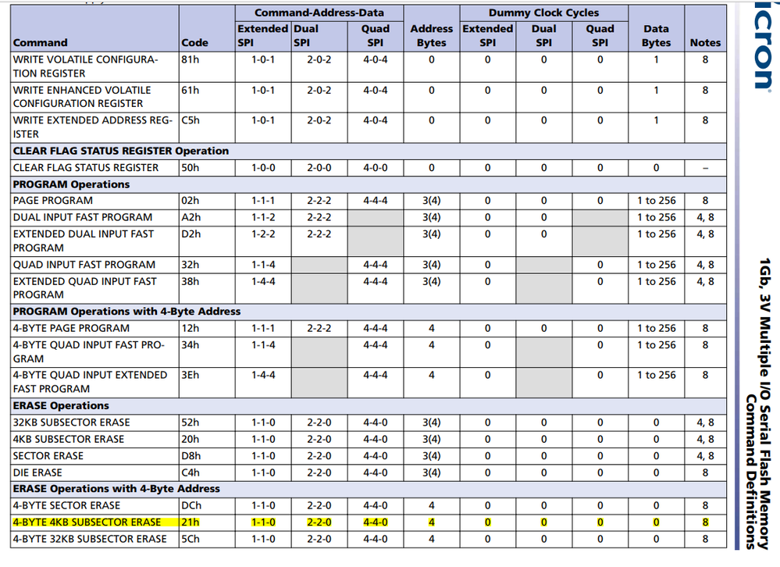Select the DCh code cell
Viewport: 780px width, 567px height.
pos(207,506)
